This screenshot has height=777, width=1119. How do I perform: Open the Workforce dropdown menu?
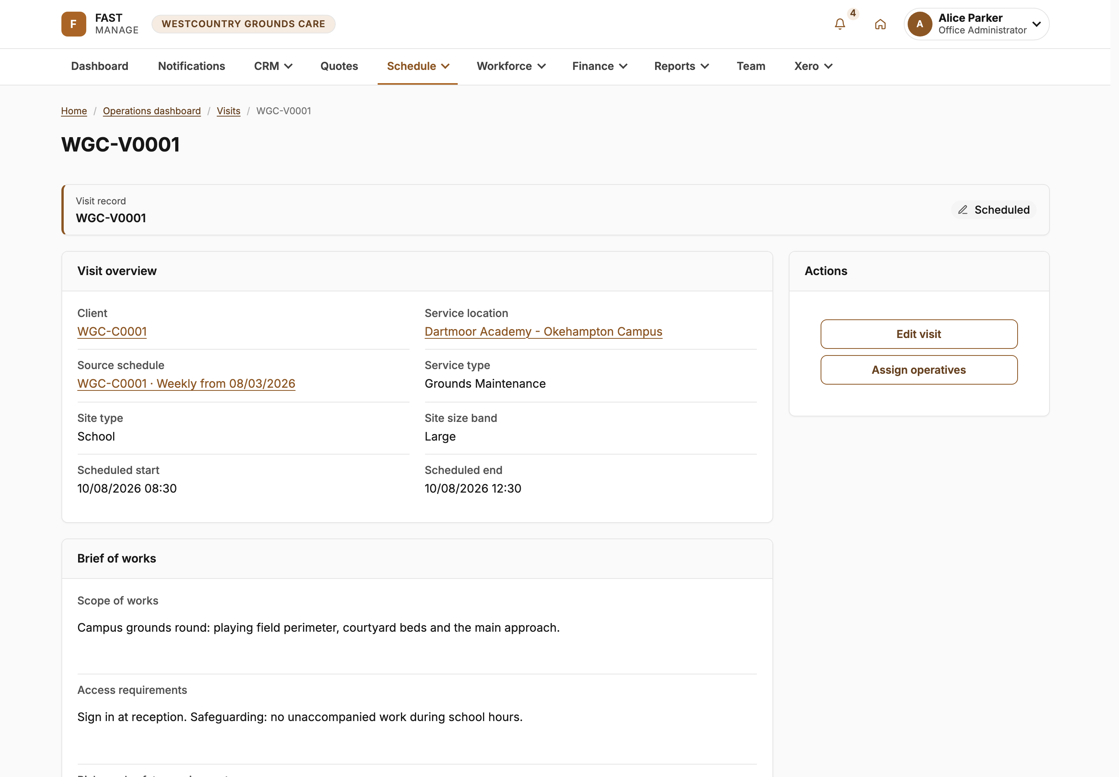click(x=511, y=66)
